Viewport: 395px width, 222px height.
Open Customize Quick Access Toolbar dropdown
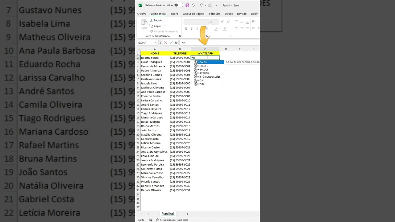click(x=216, y=5)
